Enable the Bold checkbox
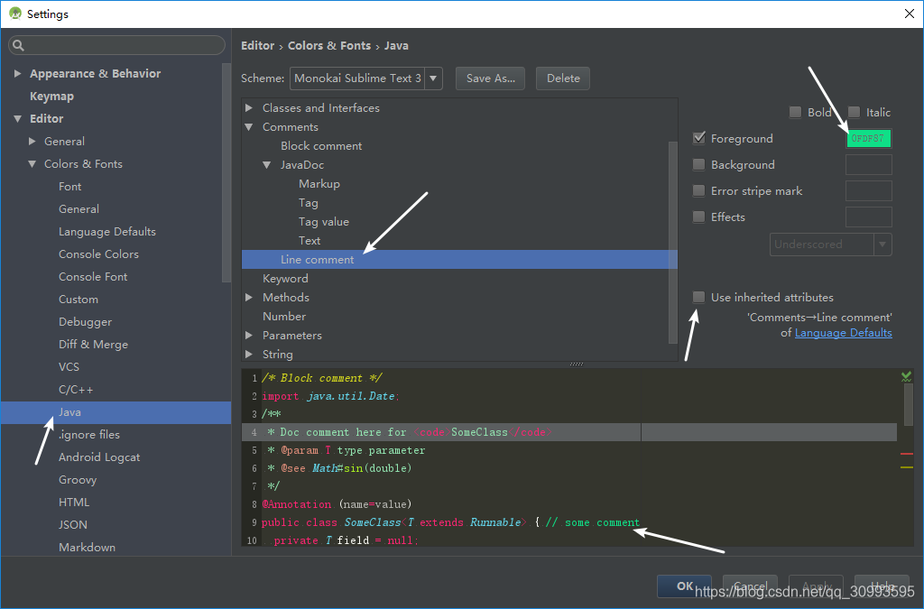Image resolution: width=924 pixels, height=609 pixels. (x=795, y=112)
